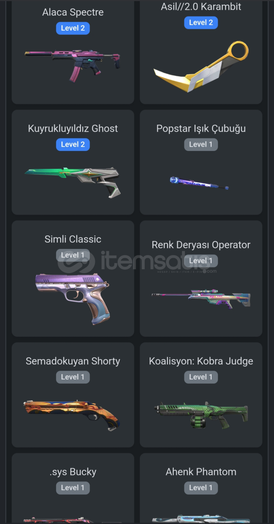Click the Semadokuyan Shorty shotgun image
Screen dimensions: 274x524
72,414
